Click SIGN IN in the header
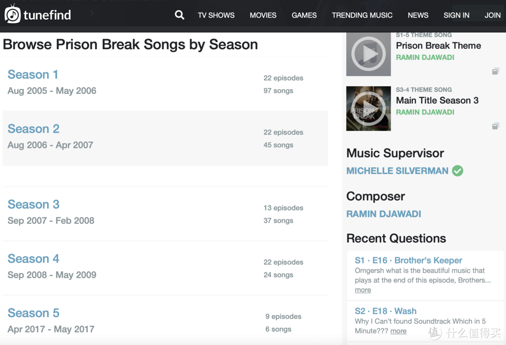 tap(456, 15)
